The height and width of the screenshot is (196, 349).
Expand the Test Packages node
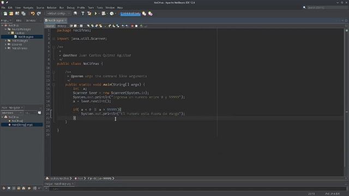pos(5,41)
